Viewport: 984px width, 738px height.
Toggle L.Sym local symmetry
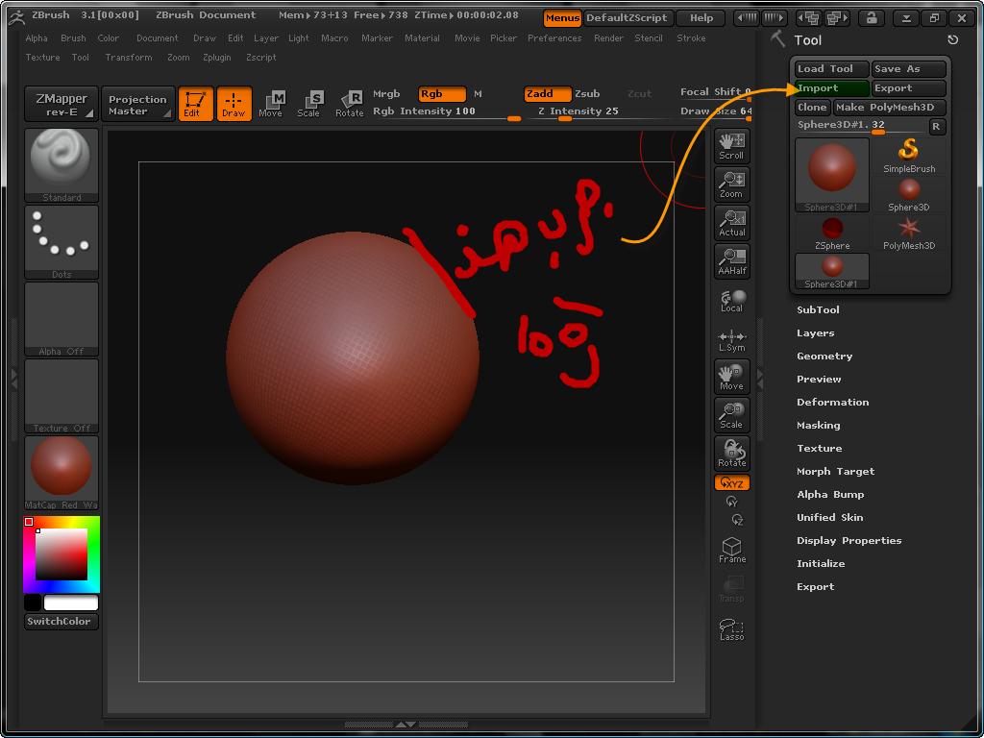point(731,339)
